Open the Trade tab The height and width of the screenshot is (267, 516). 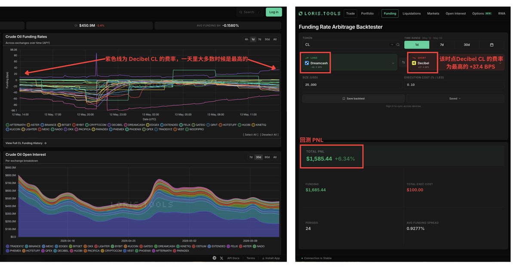tap(350, 14)
